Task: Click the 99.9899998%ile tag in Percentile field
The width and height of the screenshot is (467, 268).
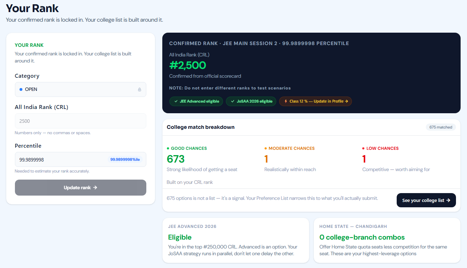Action: click(125, 159)
